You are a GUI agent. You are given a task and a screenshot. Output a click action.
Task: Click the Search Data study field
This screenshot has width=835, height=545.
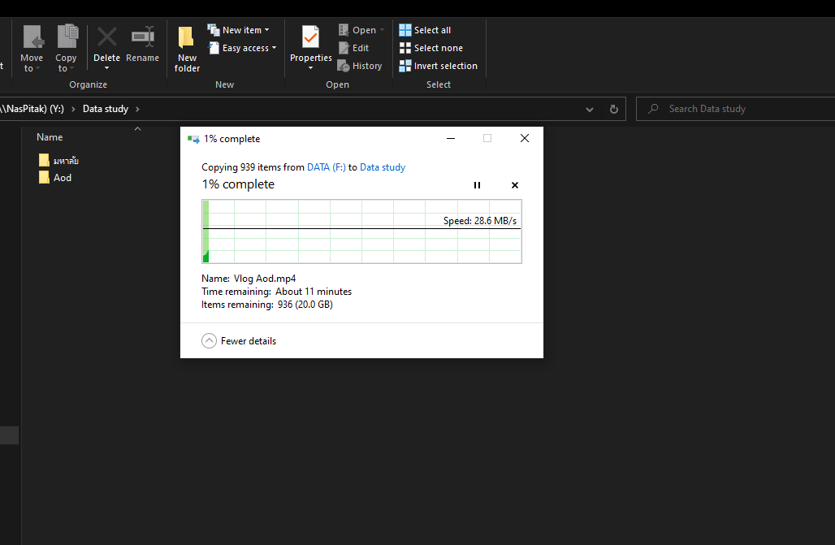(735, 109)
